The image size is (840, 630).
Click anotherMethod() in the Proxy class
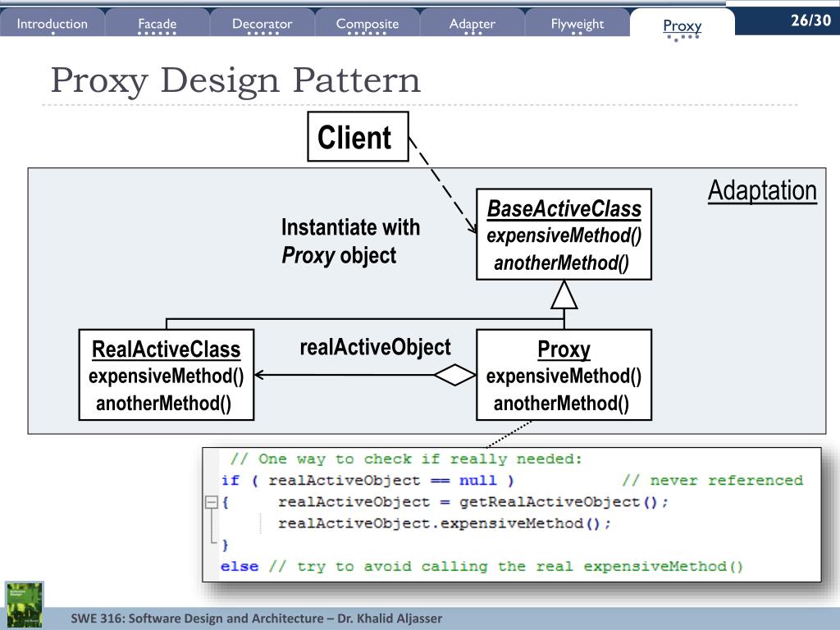(x=561, y=404)
